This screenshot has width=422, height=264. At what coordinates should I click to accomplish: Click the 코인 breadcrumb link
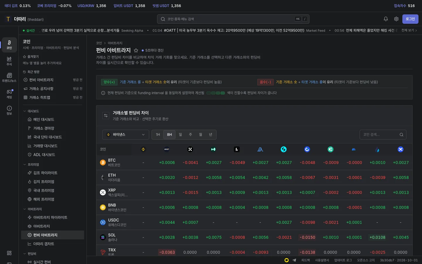coord(99,43)
